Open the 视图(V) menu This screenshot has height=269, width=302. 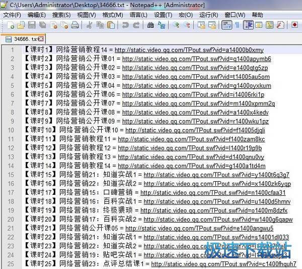(x=86, y=15)
